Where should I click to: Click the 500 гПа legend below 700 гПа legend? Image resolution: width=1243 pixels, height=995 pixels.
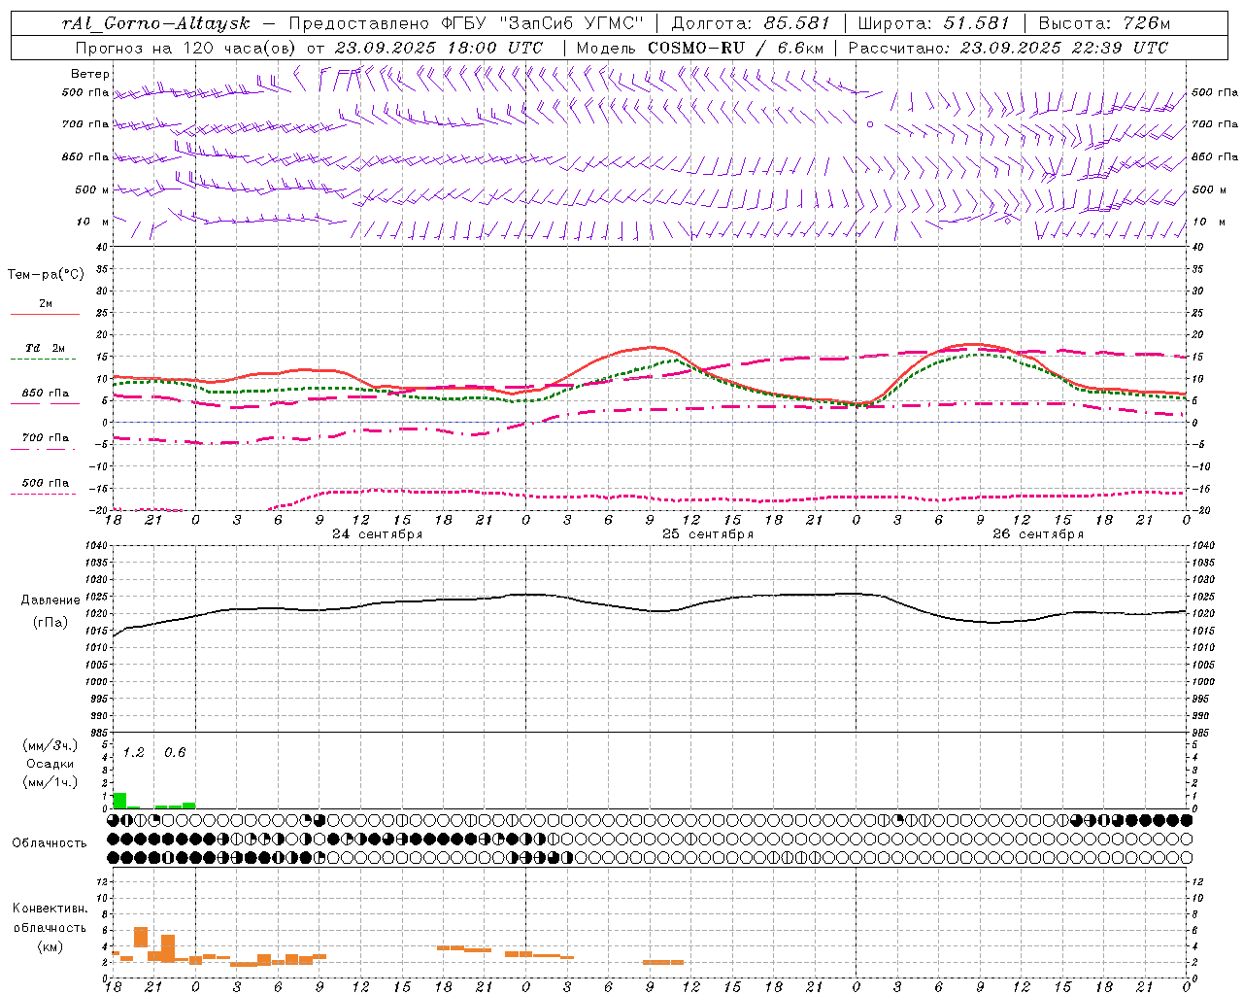point(46,483)
